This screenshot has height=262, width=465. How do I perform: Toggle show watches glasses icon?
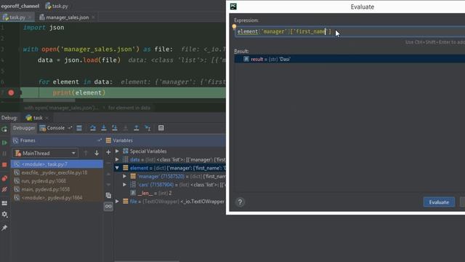(x=108, y=206)
